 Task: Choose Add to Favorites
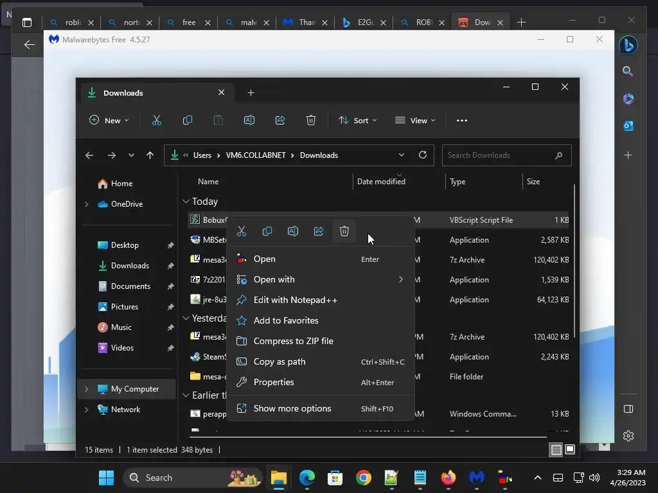[x=321, y=321]
